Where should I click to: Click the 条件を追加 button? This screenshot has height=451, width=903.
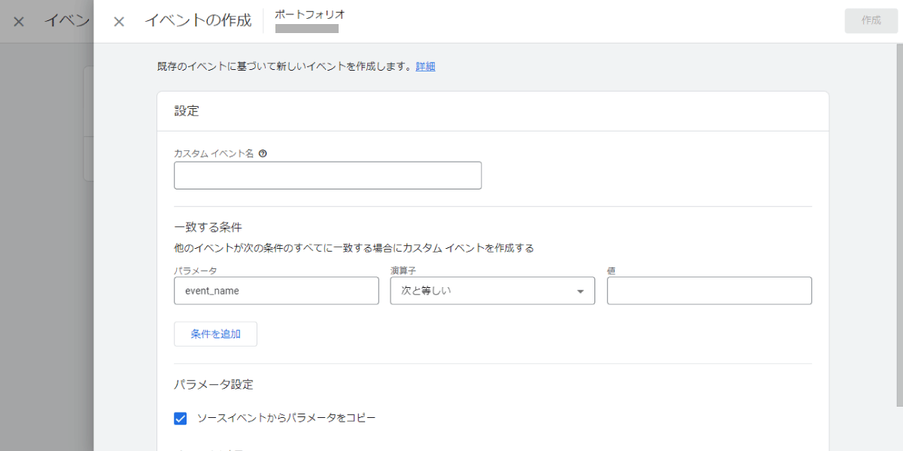point(215,334)
